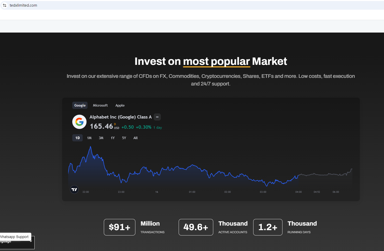Switch to the Apple stock tab

tap(120, 105)
